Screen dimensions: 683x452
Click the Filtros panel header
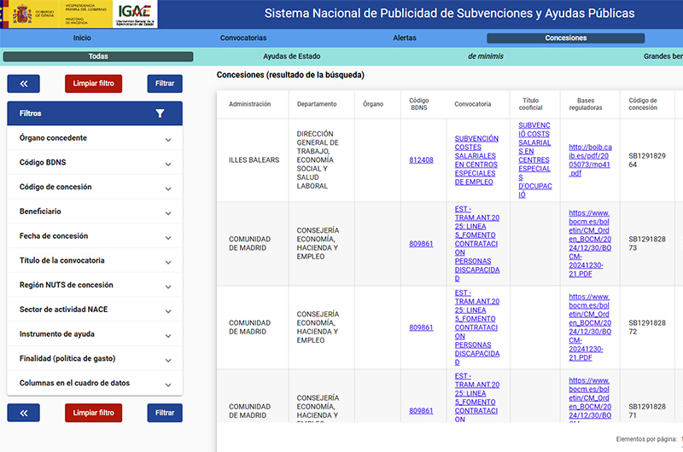(95, 113)
